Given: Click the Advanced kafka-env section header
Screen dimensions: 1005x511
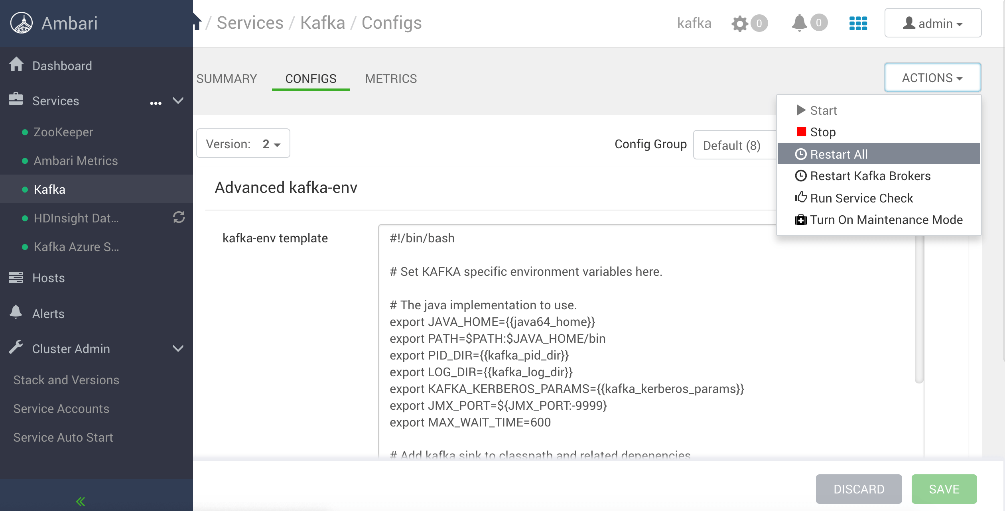Looking at the screenshot, I should 286,187.
